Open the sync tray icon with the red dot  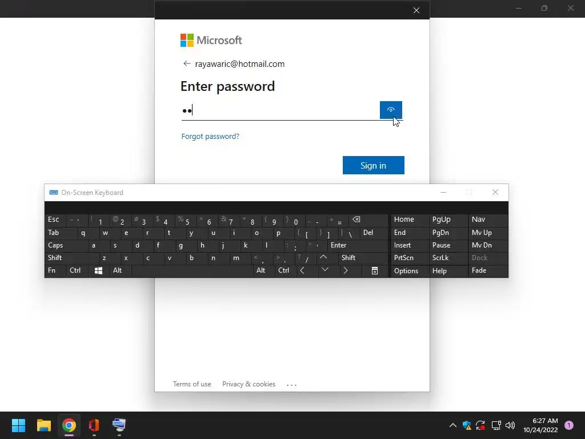[480, 425]
